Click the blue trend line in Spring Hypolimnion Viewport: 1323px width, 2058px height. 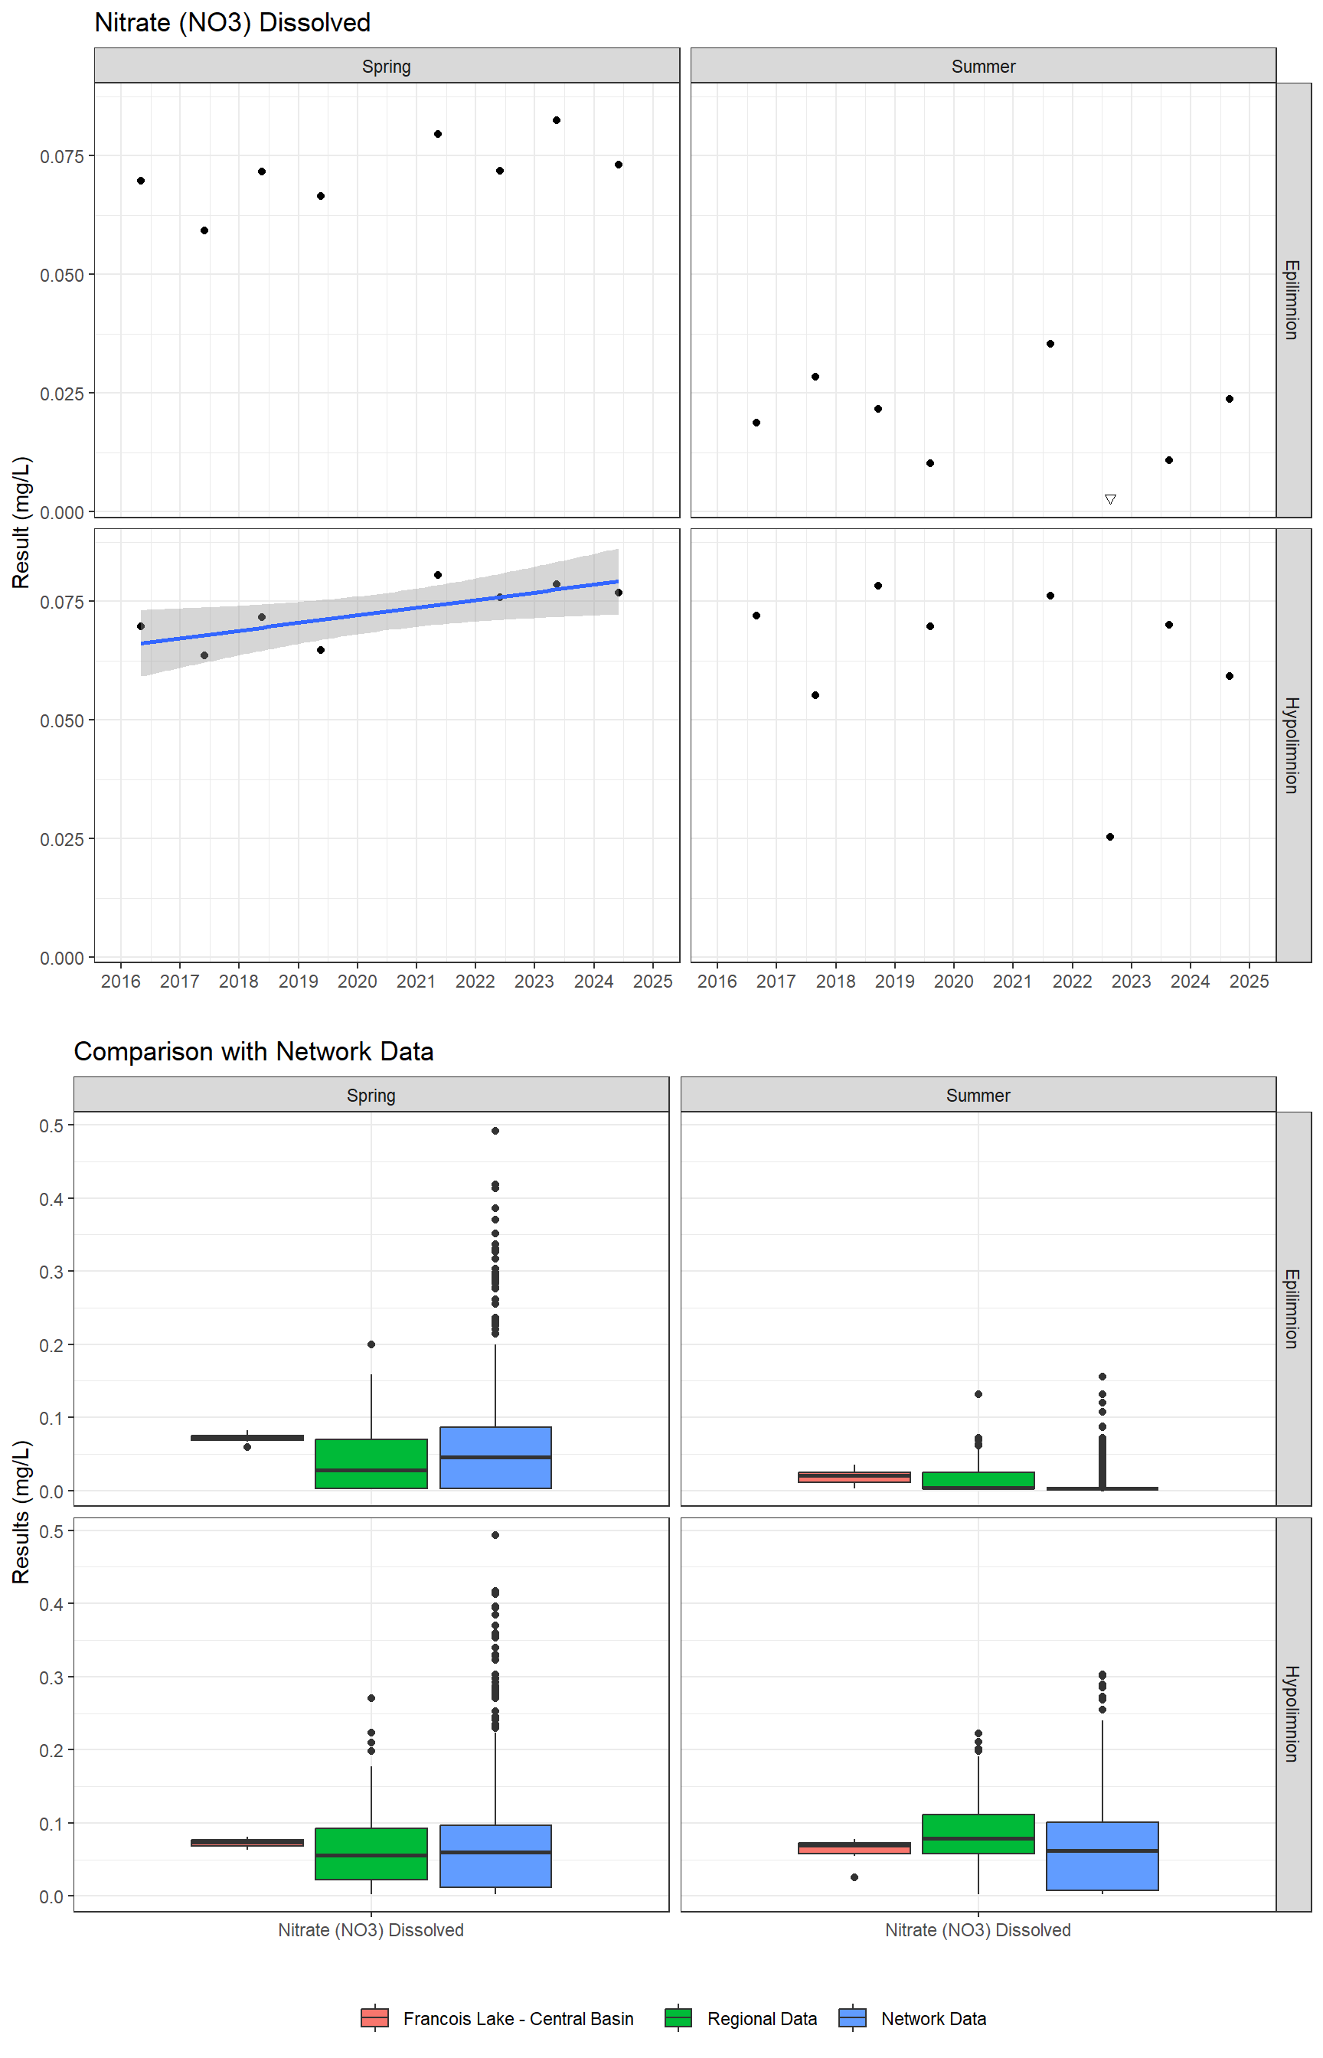click(380, 612)
